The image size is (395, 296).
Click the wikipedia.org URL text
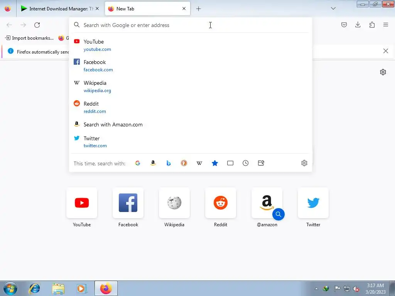click(x=97, y=91)
